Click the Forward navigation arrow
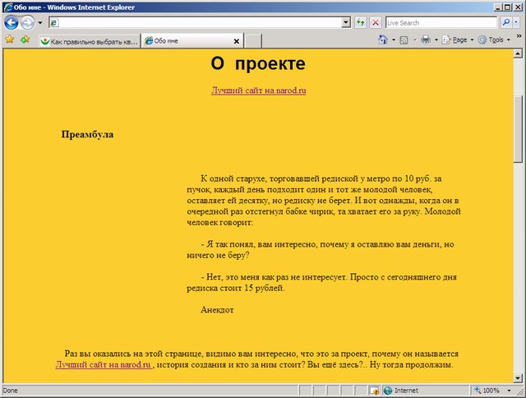The width and height of the screenshot is (526, 398). click(x=27, y=23)
